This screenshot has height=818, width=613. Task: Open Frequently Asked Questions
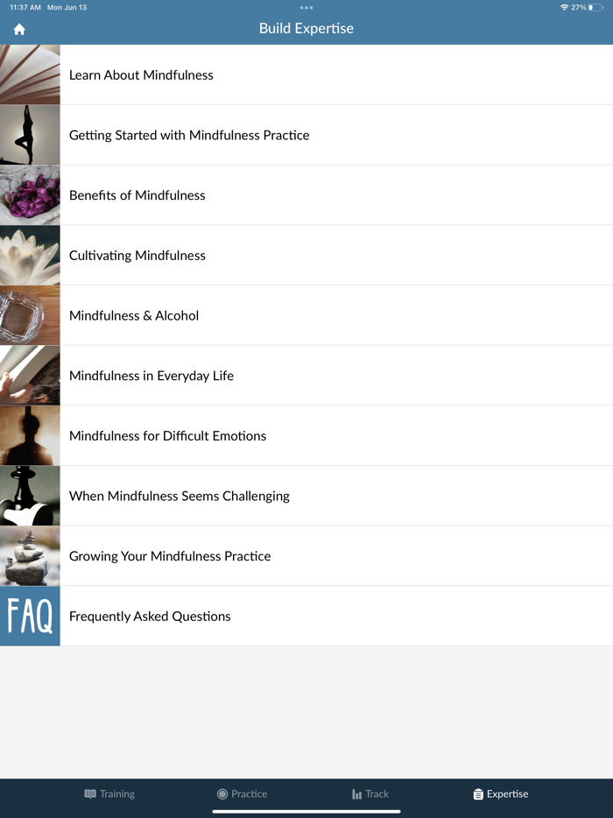click(306, 616)
